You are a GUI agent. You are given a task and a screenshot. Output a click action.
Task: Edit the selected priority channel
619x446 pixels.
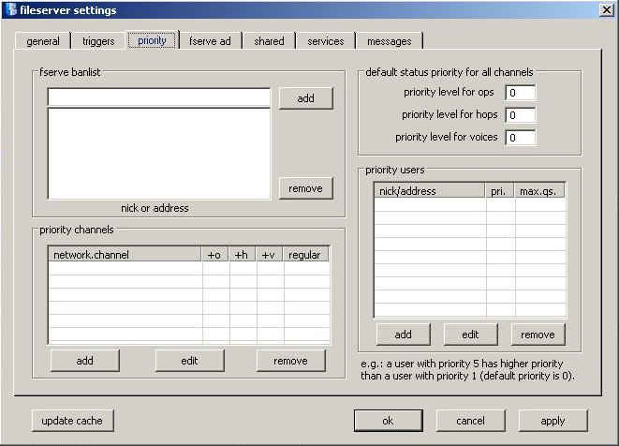click(189, 361)
